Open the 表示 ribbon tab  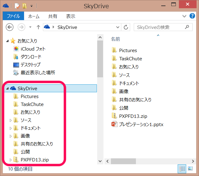(x=71, y=16)
